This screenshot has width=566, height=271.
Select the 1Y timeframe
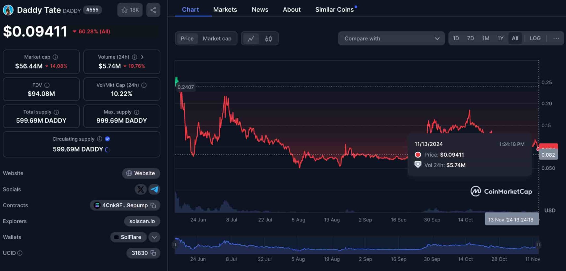(500, 38)
